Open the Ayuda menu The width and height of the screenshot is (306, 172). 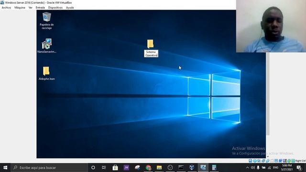(70, 8)
